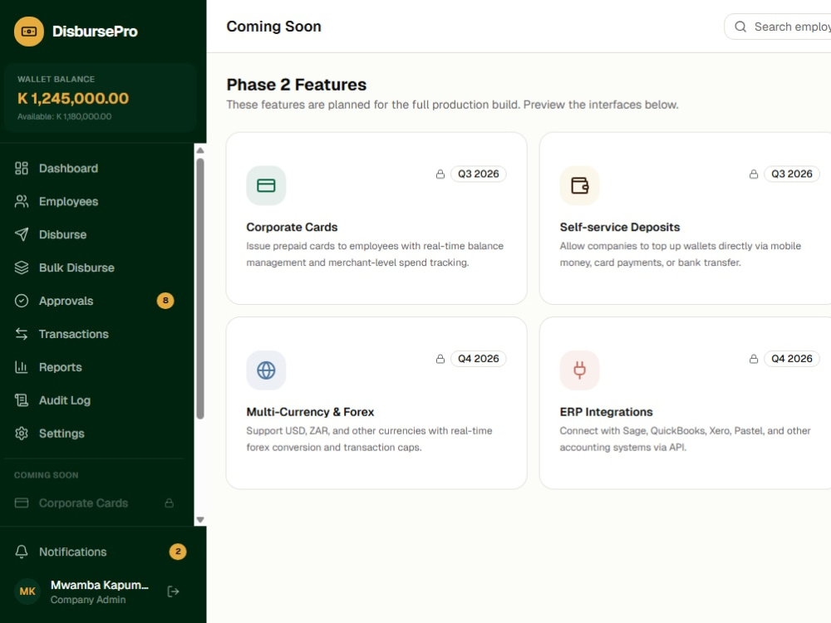
Task: Click the Self-service Deposits card title
Action: [x=620, y=228]
